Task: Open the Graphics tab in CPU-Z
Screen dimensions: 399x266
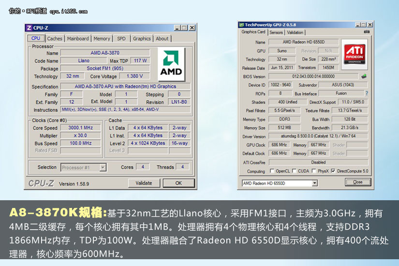Action: tap(142, 38)
